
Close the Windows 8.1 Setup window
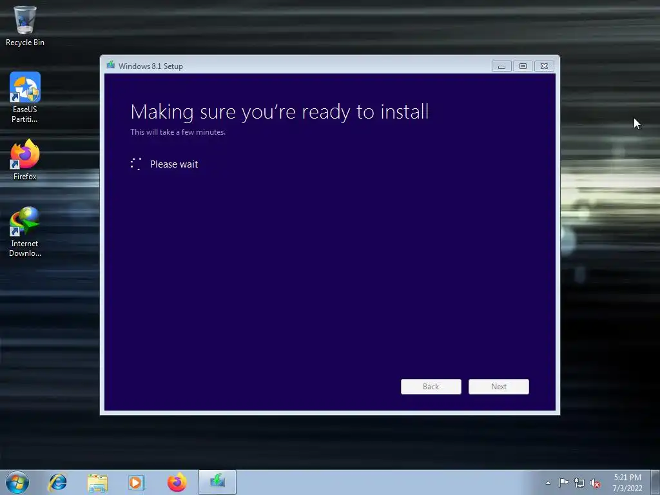point(544,66)
